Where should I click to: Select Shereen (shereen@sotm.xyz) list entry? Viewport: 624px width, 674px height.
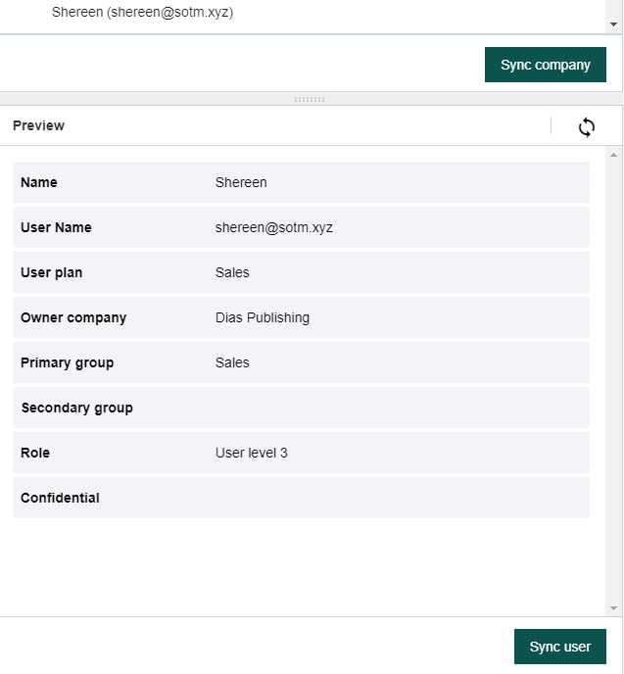pos(142,13)
